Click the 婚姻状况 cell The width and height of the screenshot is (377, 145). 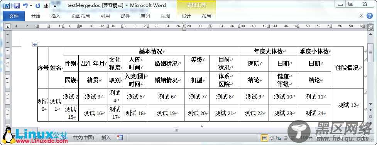166,63
